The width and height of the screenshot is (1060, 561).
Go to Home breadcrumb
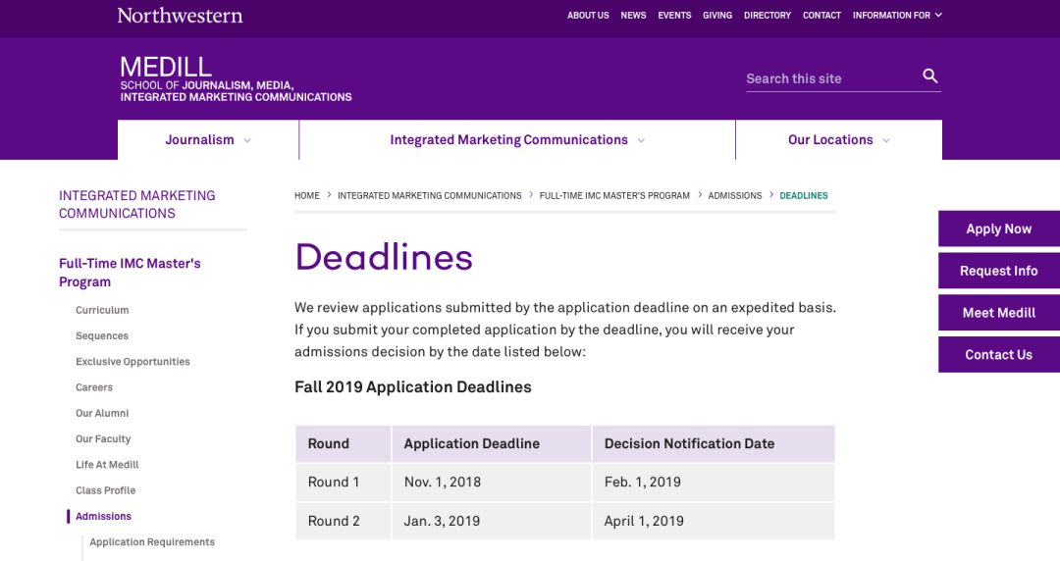(x=307, y=195)
